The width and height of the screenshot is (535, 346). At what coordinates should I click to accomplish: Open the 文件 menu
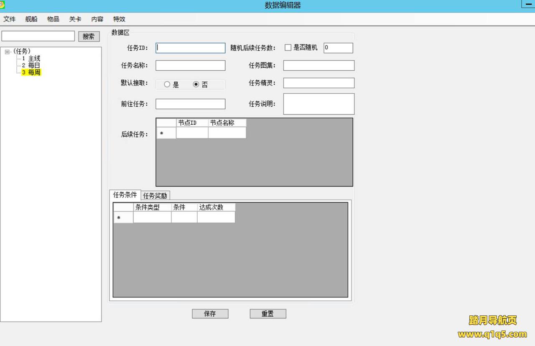point(9,19)
